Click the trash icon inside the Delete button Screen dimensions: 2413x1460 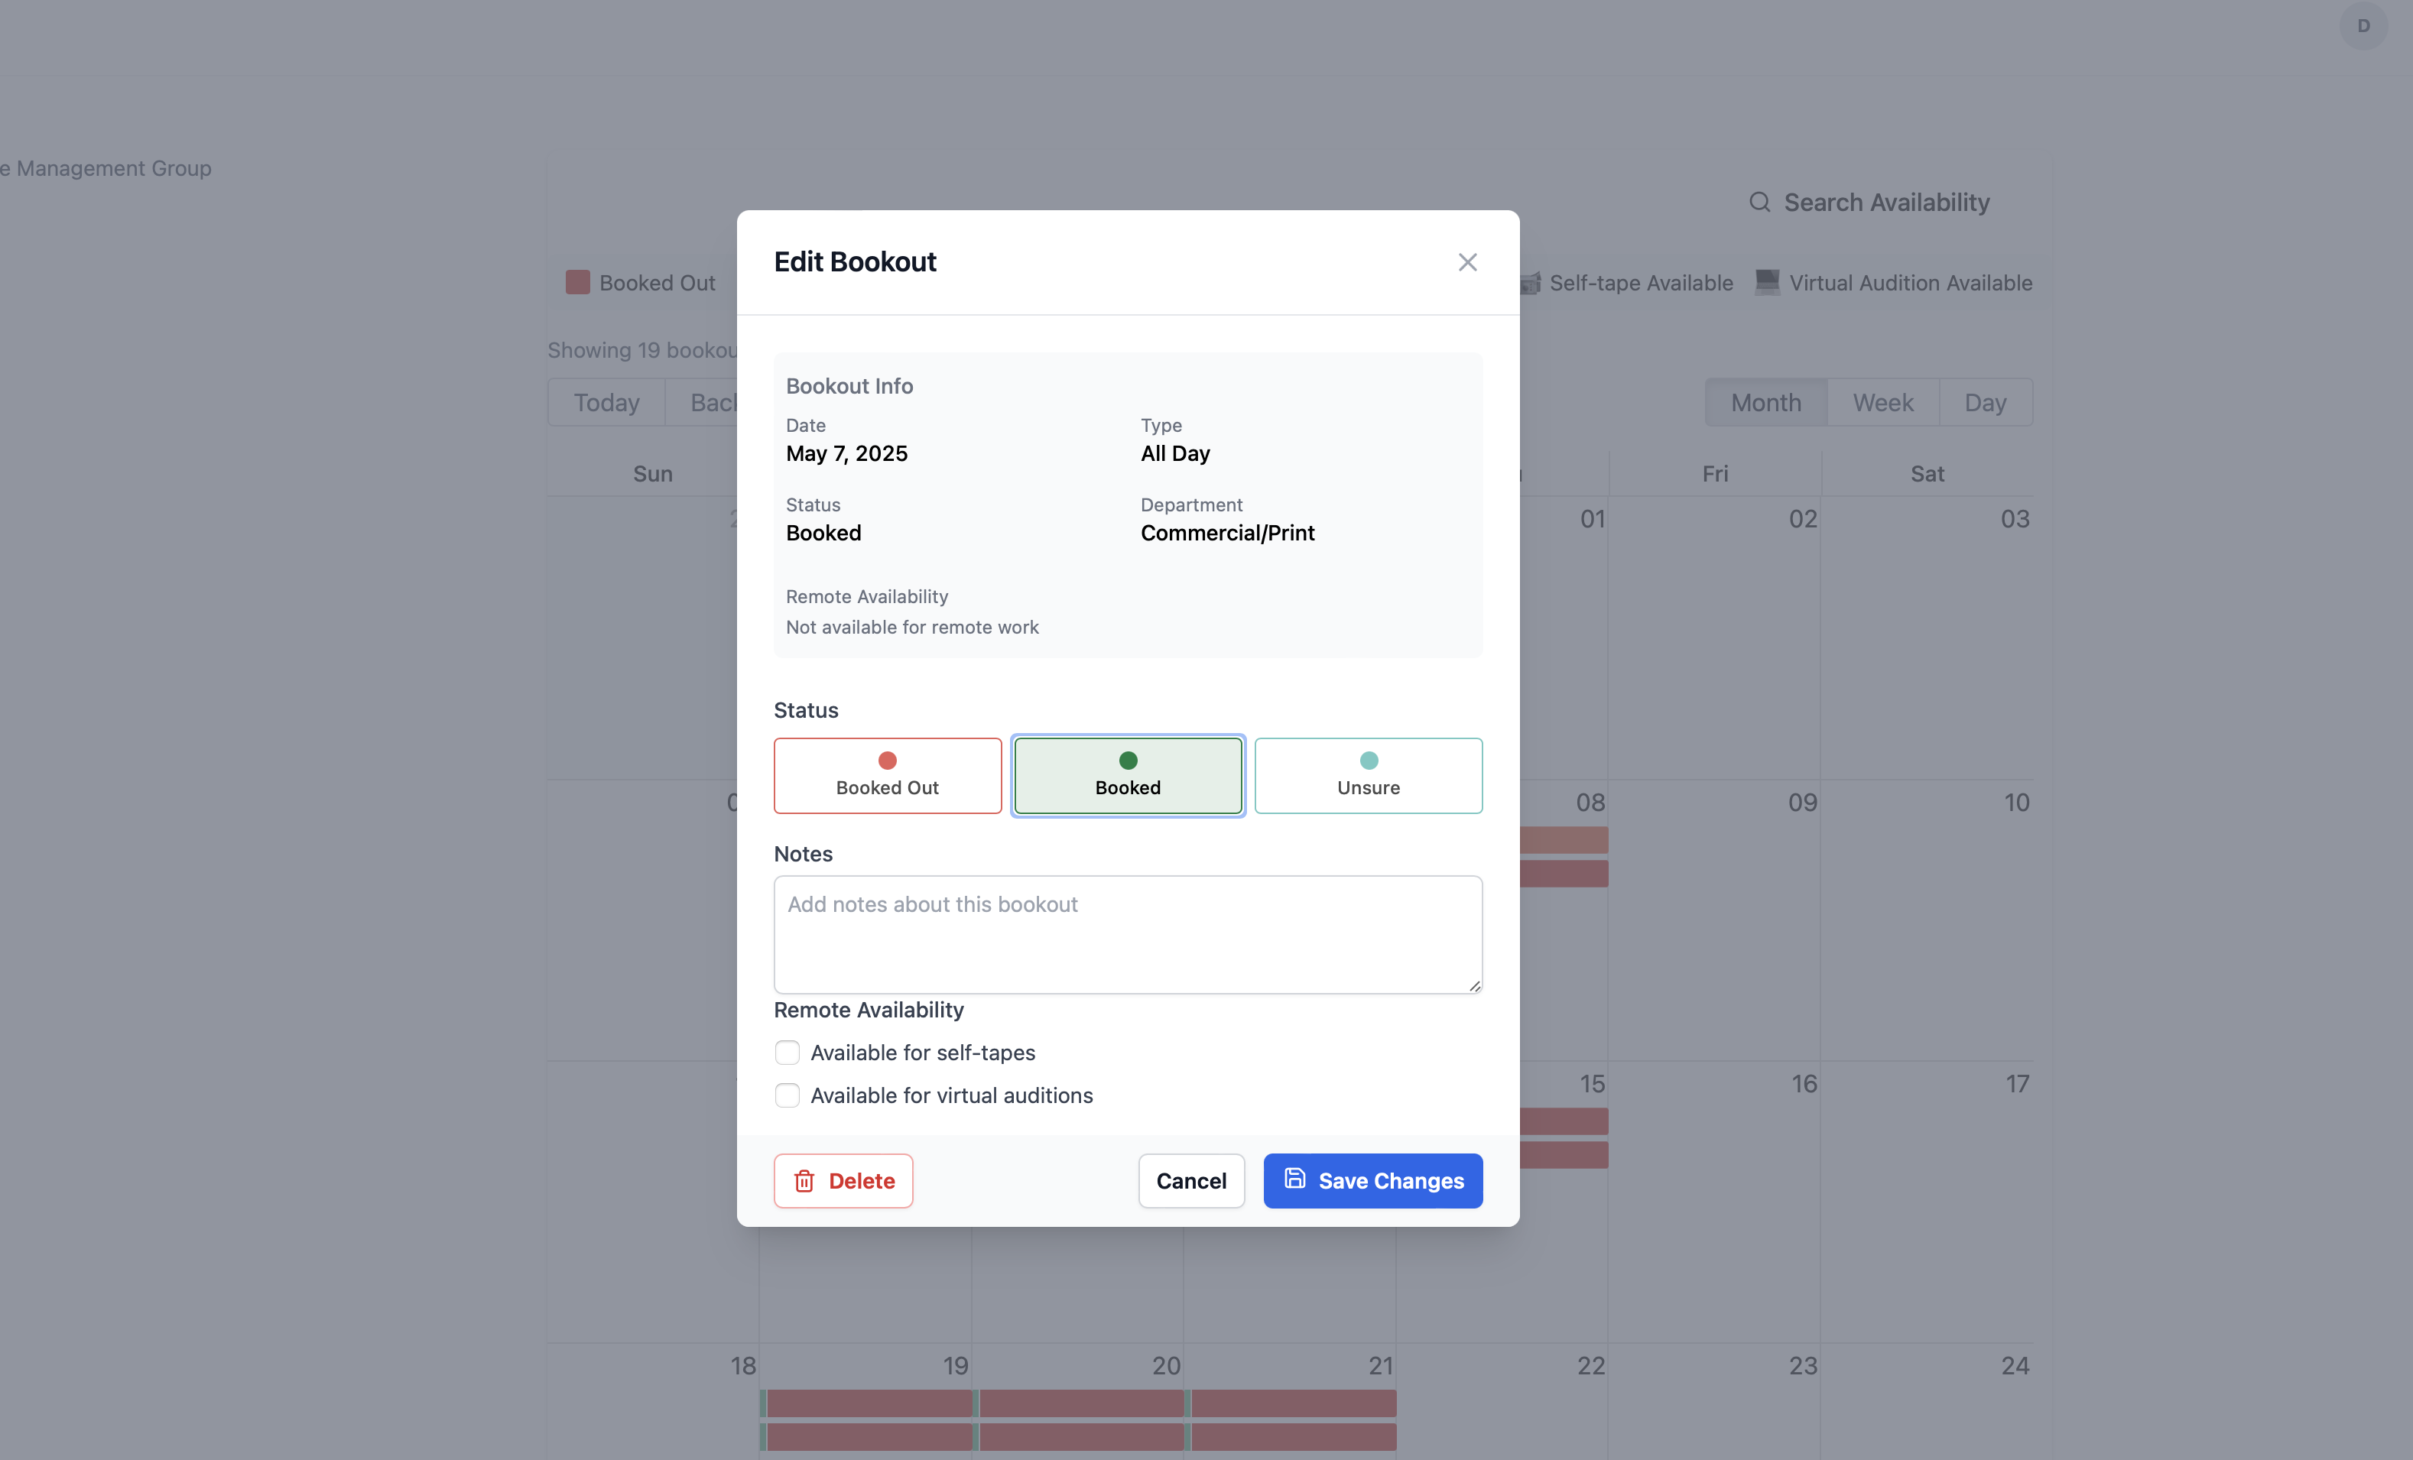tap(804, 1181)
